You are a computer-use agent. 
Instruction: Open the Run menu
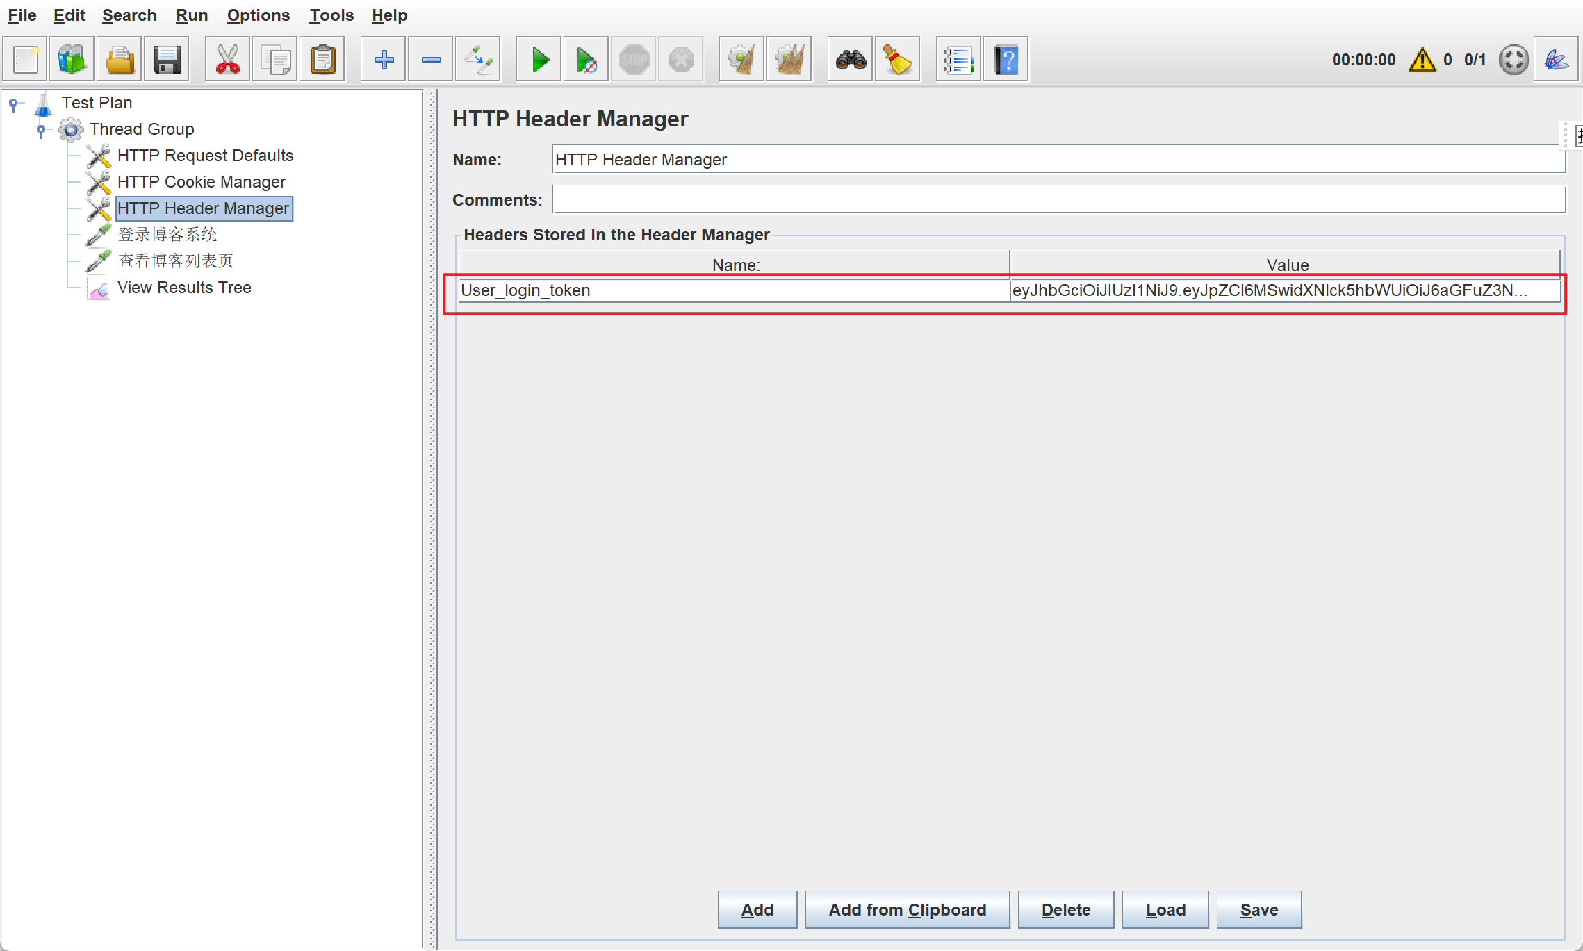click(x=191, y=15)
